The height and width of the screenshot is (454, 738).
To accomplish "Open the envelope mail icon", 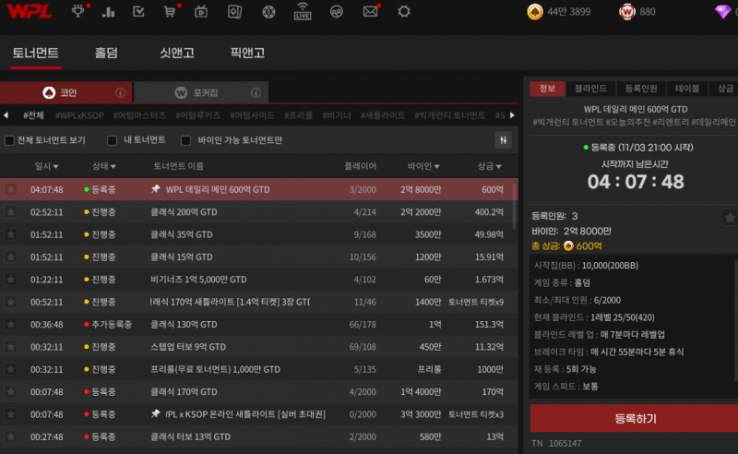I will point(370,12).
